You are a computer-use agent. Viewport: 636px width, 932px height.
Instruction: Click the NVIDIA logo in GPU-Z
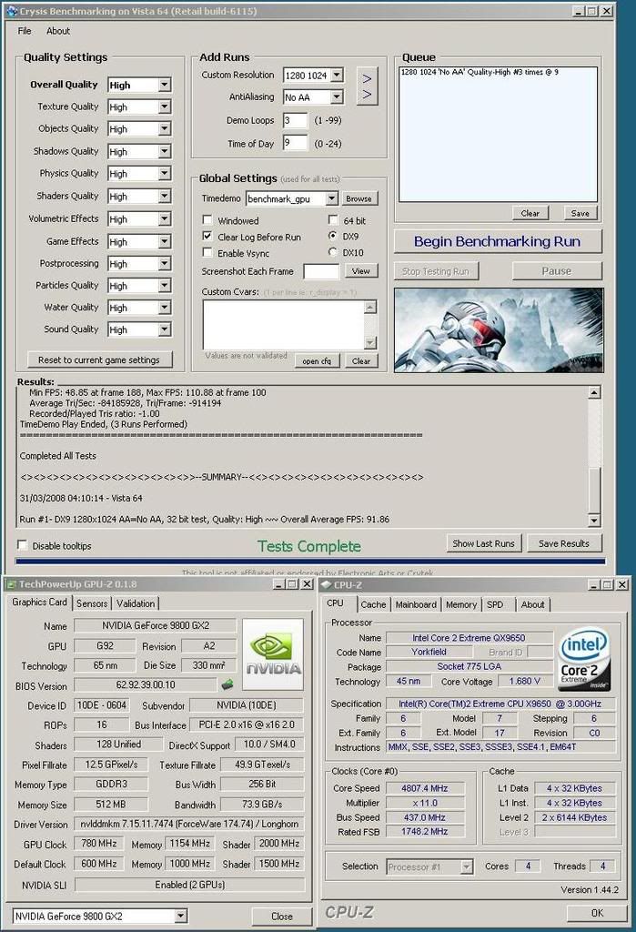[273, 654]
